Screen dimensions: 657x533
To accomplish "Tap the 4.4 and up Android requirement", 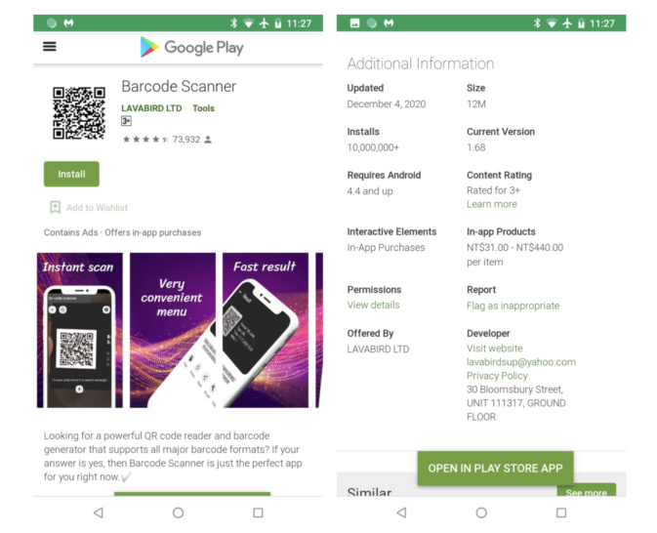I will 370,191.
